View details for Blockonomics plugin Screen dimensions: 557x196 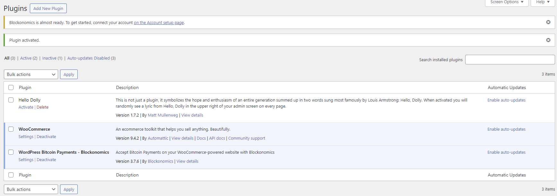click(187, 161)
